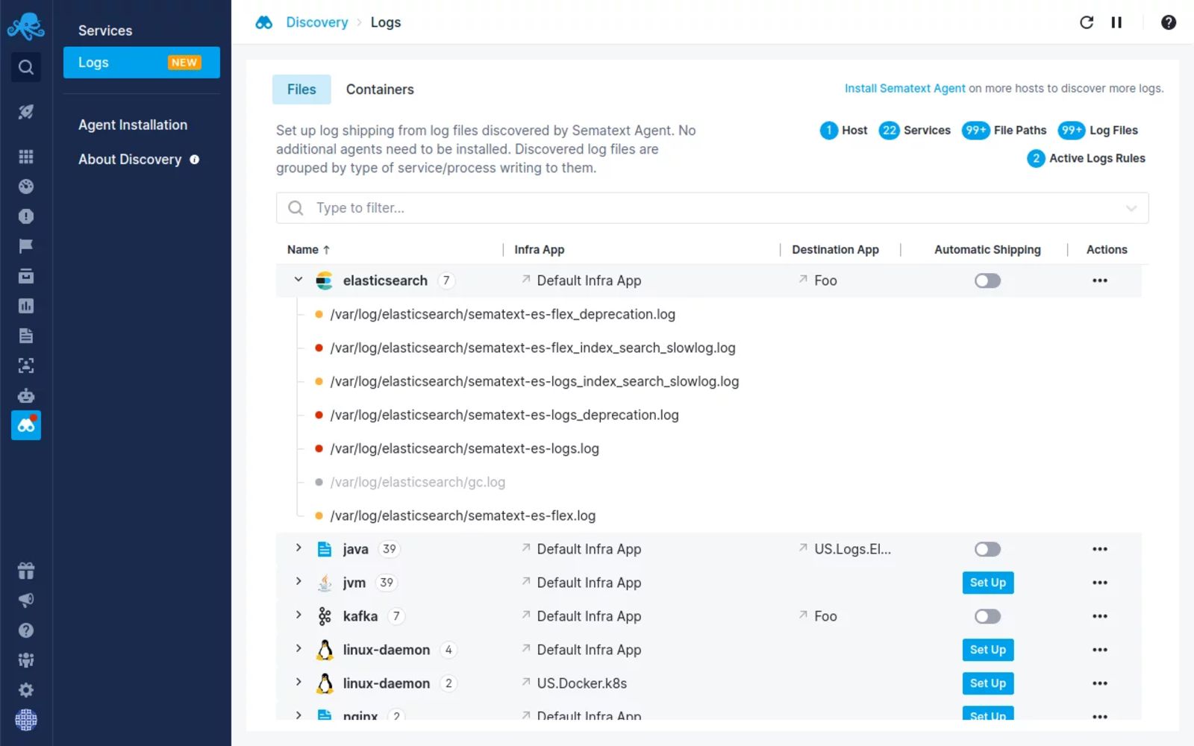
Task: Select sematext-es-flex_deprecation.log file
Action: [502, 314]
